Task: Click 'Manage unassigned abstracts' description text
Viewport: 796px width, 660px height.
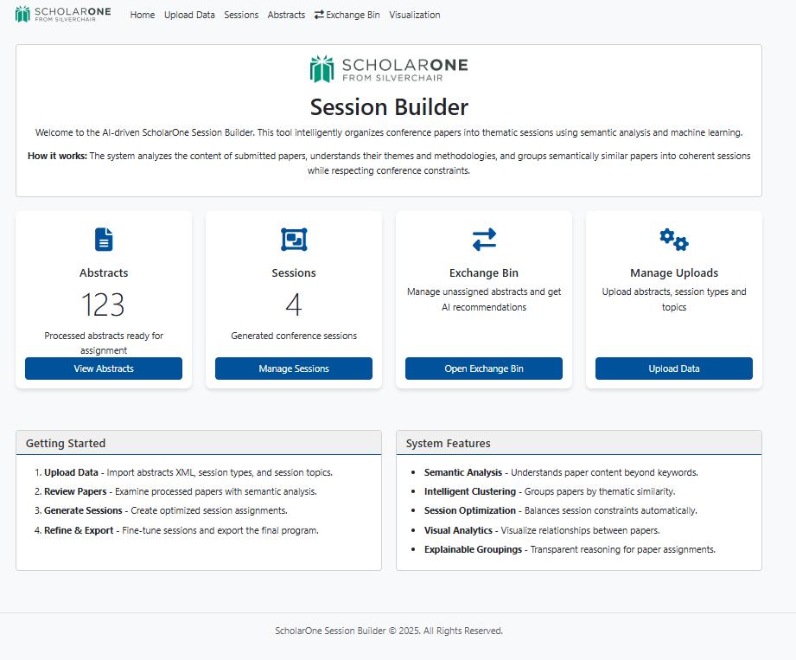Action: pyautogui.click(x=484, y=299)
